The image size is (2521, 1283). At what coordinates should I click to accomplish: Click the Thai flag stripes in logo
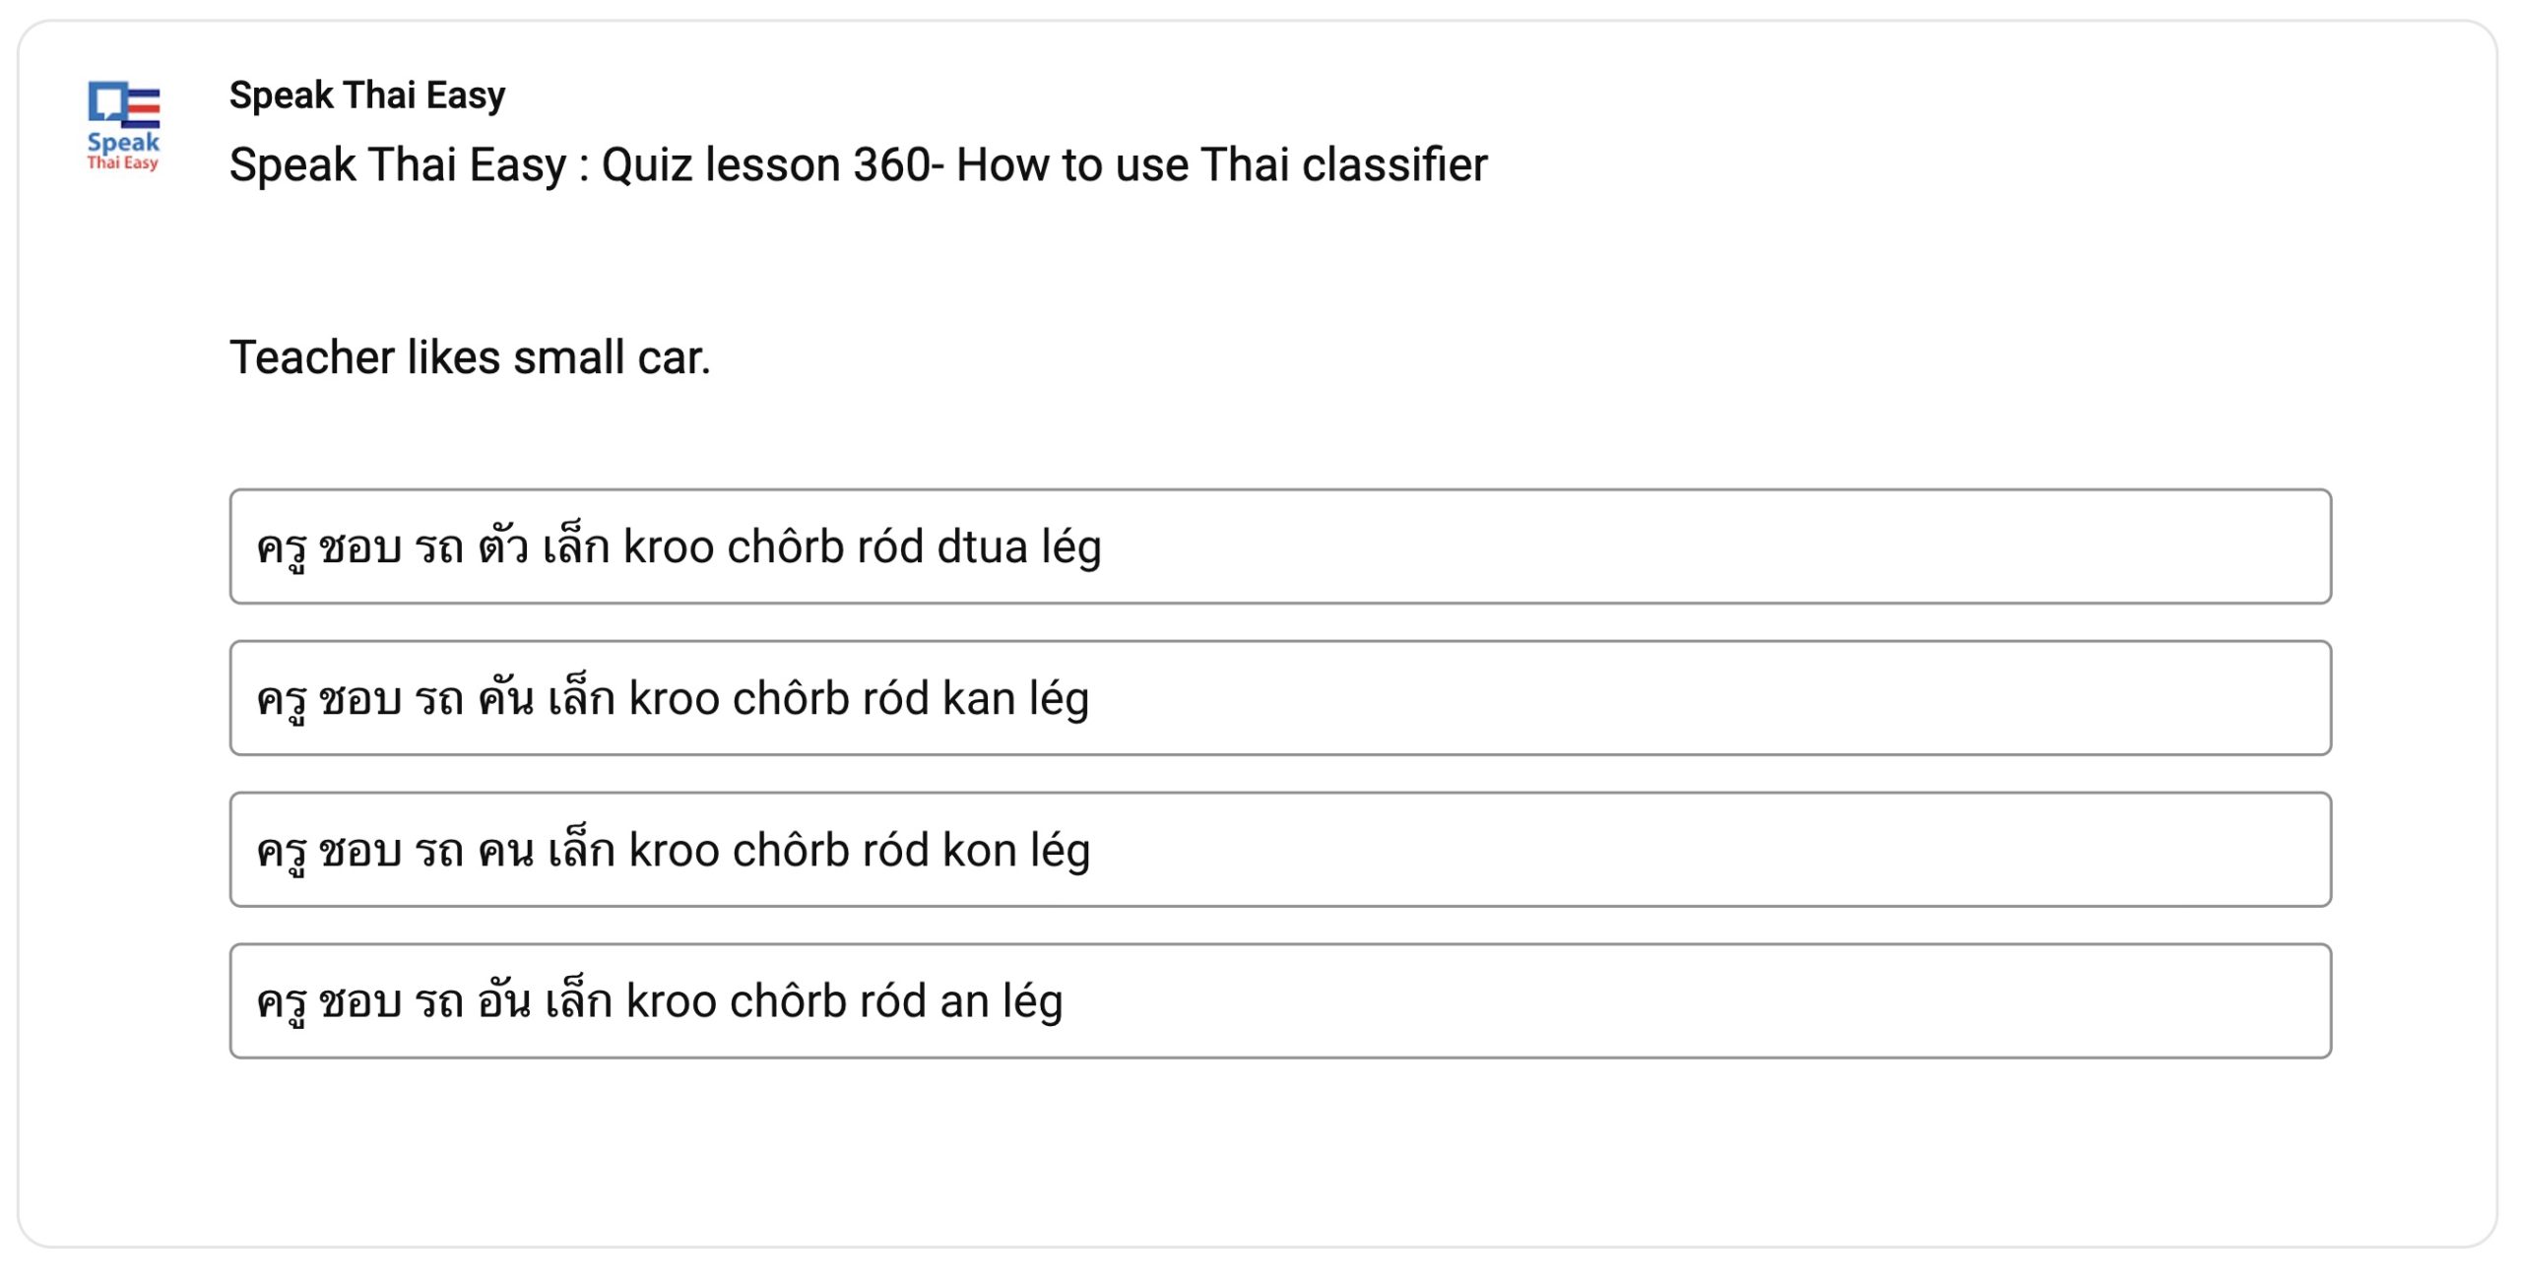[x=143, y=107]
